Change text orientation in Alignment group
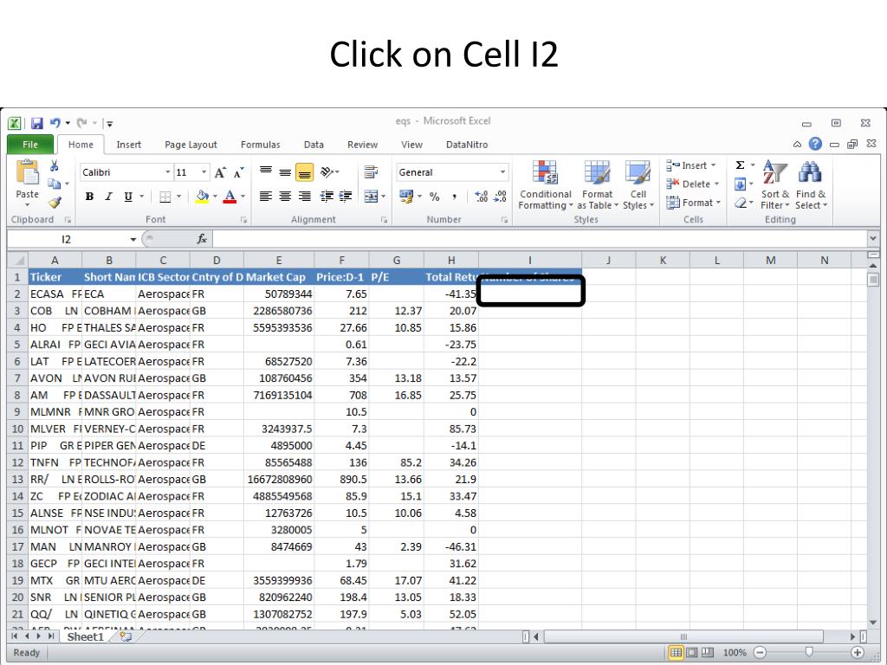887x665 pixels. coord(327,172)
